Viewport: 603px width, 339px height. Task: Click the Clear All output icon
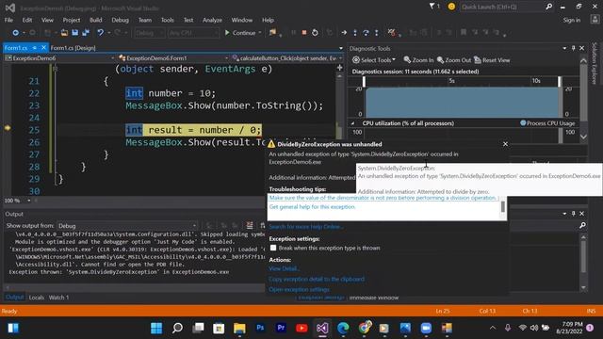pos(250,225)
